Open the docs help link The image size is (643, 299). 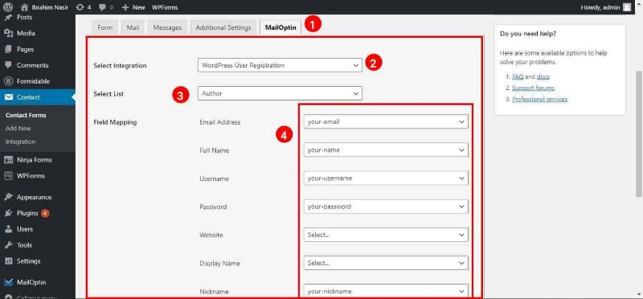pos(543,76)
